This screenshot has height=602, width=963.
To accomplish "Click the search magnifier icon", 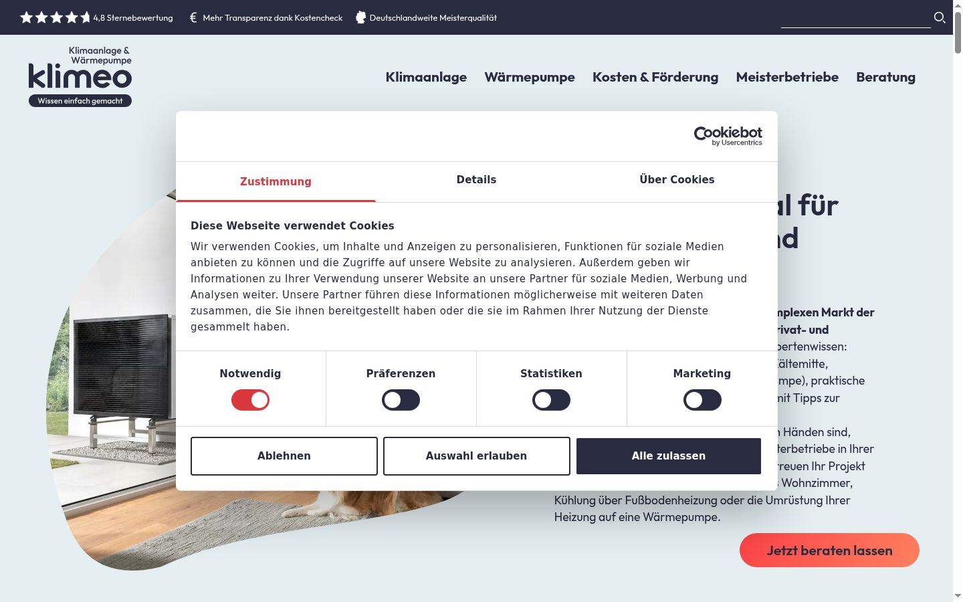I will (940, 17).
